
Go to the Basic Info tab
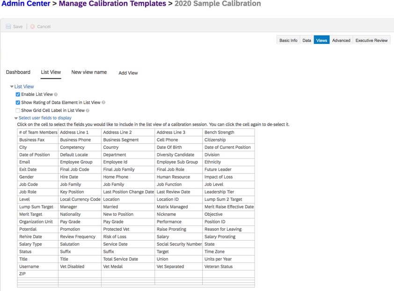tap(288, 41)
